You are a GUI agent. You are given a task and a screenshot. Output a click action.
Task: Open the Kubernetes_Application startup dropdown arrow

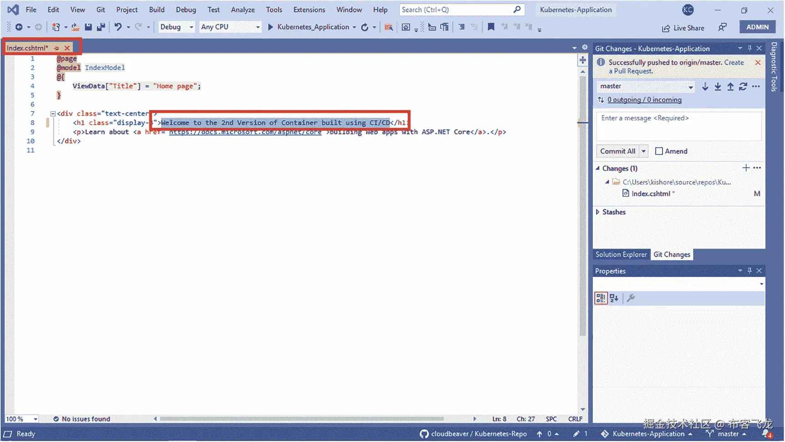click(354, 27)
